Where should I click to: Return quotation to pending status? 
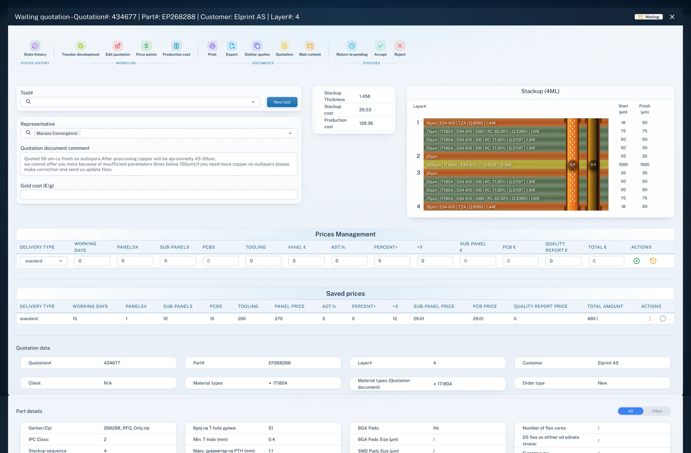pyautogui.click(x=352, y=46)
